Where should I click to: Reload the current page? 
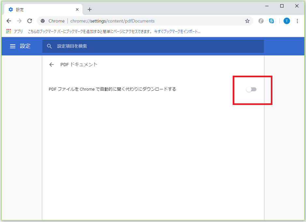click(x=30, y=21)
